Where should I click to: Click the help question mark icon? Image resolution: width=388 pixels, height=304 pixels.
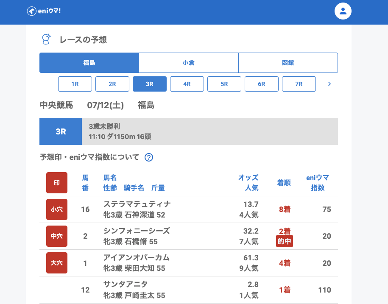[149, 157]
